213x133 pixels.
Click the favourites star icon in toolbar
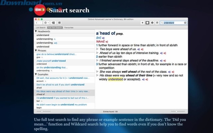click(142, 23)
